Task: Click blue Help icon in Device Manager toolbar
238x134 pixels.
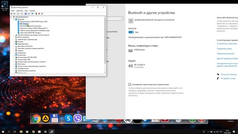Action: tap(26, 14)
